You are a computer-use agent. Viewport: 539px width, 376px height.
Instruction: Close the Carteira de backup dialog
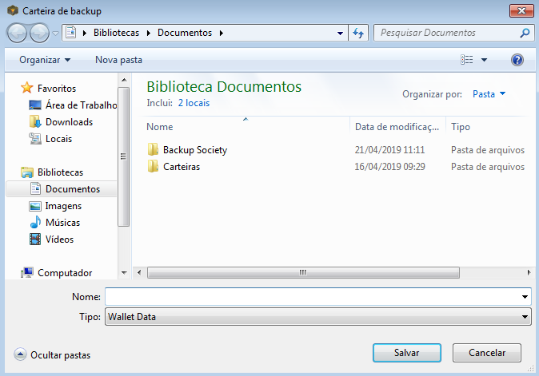click(x=521, y=10)
